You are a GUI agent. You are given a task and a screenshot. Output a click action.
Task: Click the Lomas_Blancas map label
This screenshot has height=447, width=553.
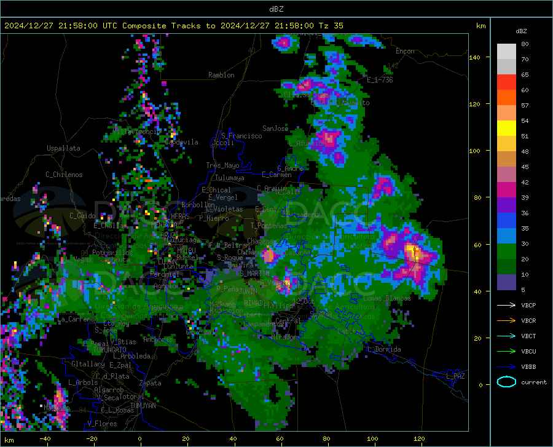[x=387, y=298]
